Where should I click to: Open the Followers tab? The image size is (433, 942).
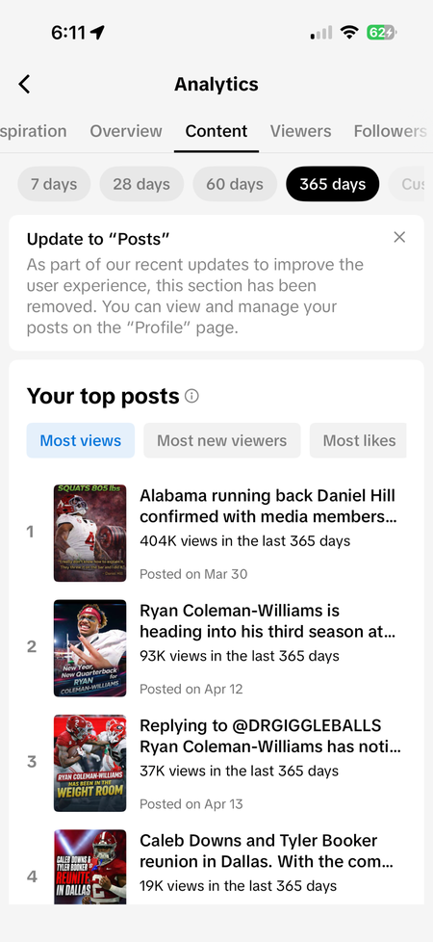tap(390, 131)
